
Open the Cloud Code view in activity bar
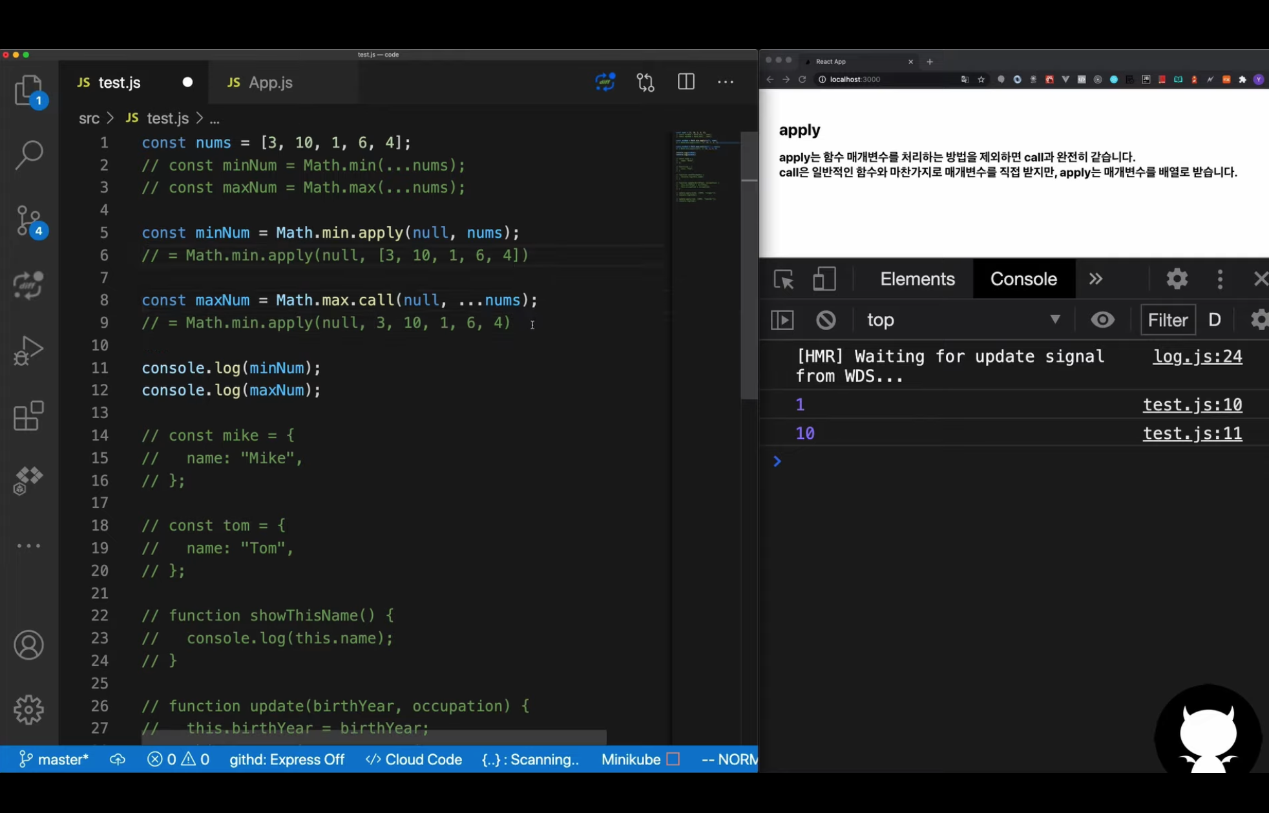click(29, 481)
